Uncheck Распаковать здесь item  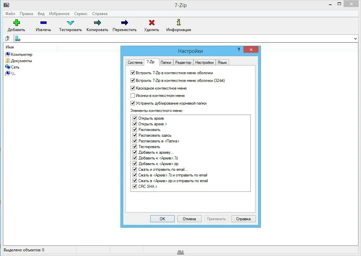pyautogui.click(x=135, y=135)
